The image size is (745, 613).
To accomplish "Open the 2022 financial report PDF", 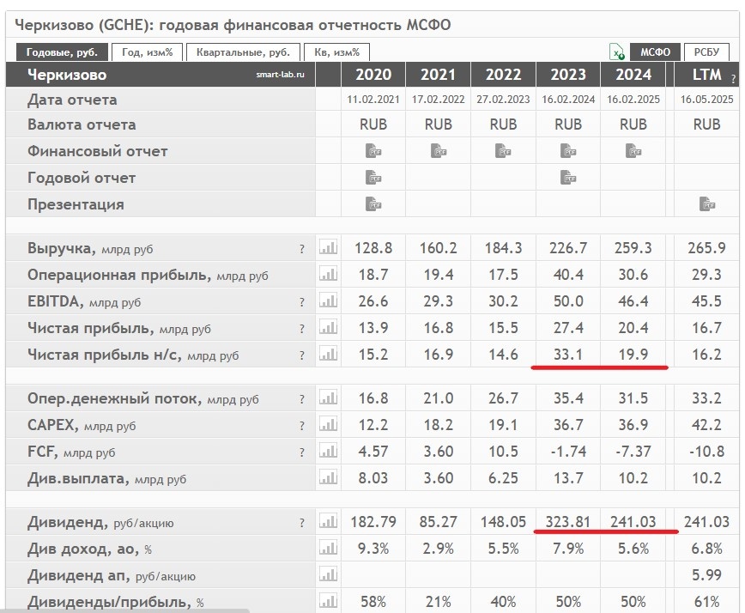I will click(x=503, y=150).
